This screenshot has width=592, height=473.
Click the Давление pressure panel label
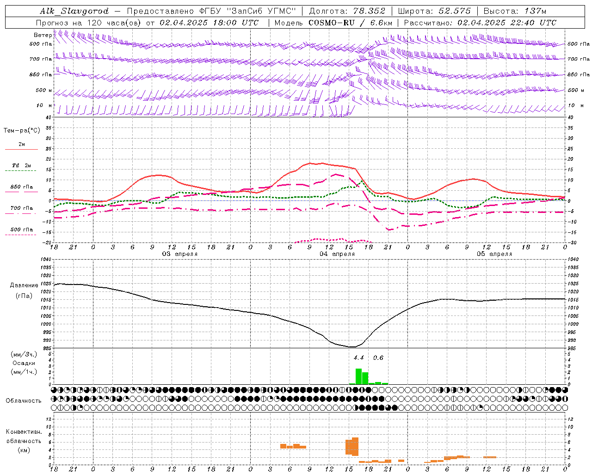[x=24, y=285]
